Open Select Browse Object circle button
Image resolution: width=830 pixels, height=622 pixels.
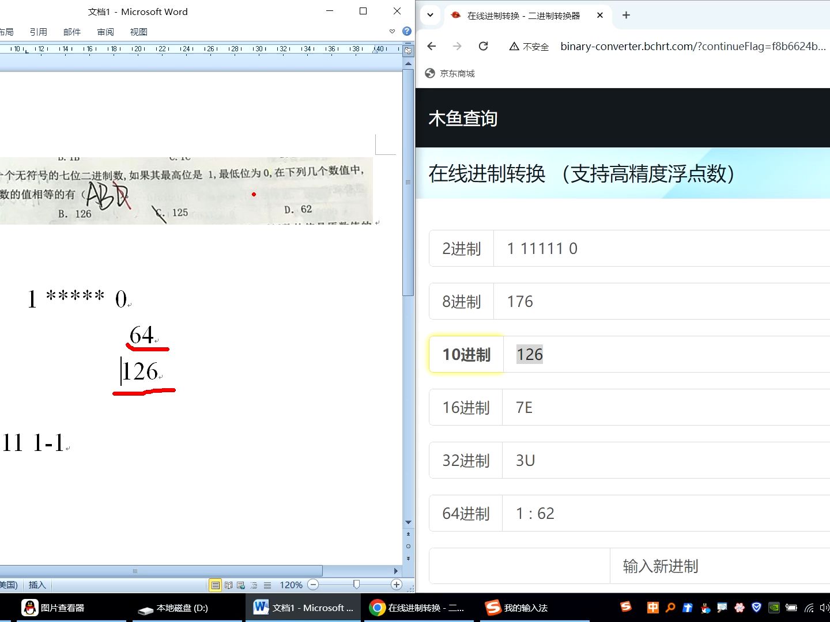tap(408, 546)
